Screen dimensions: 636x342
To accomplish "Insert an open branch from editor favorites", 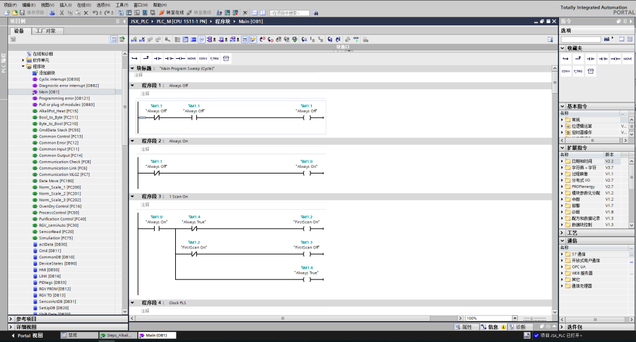I will click(135, 58).
